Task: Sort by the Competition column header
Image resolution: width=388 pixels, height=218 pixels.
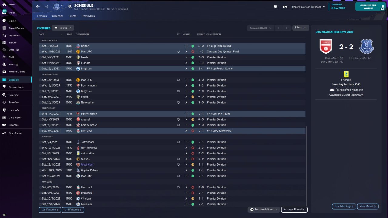Action: coord(214,34)
